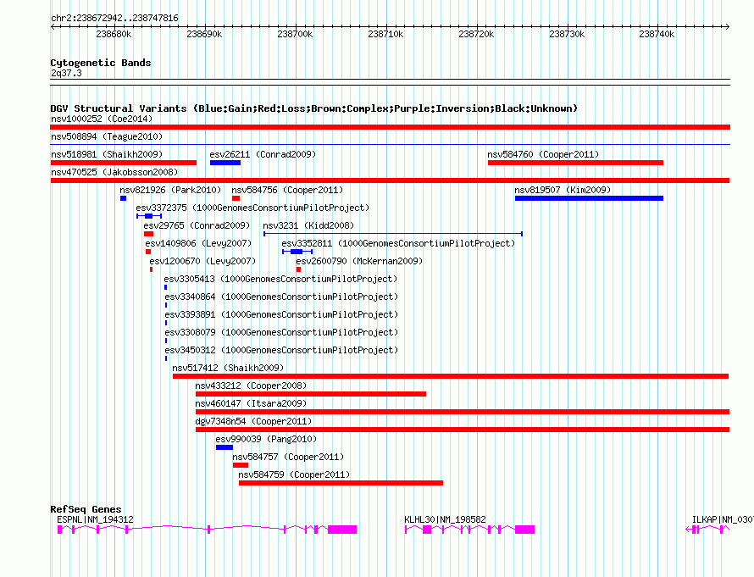Open esv3340864 variant label
Screen dimensions: 754x577
pyautogui.click(x=281, y=297)
